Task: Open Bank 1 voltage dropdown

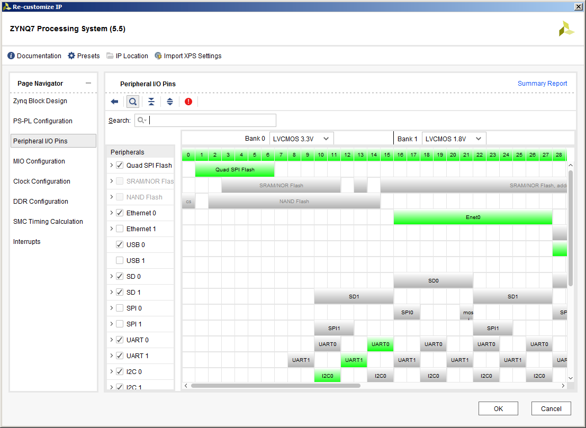Action: [454, 139]
